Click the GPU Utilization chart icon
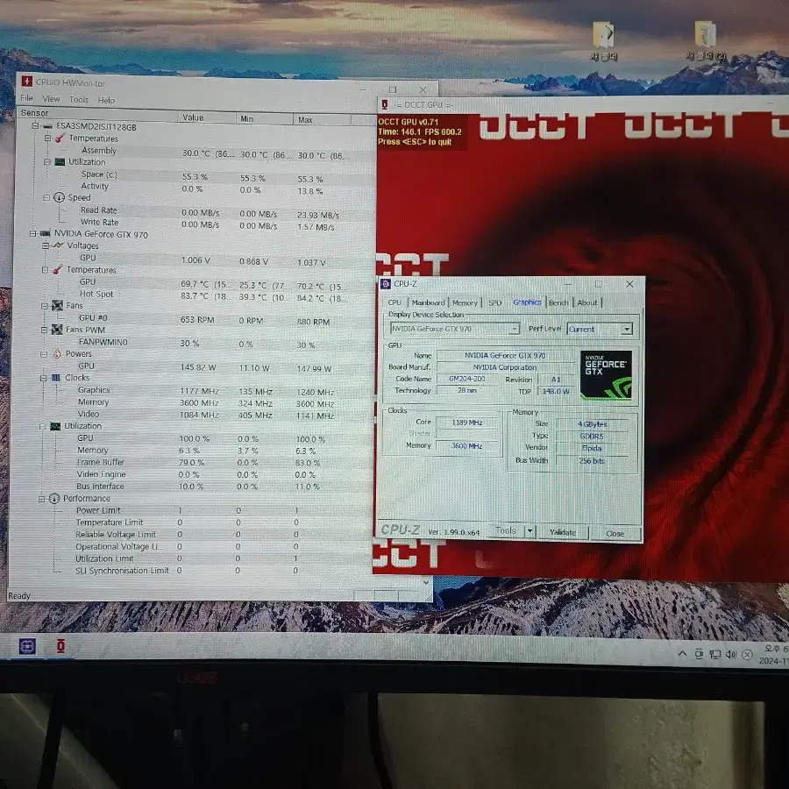The width and height of the screenshot is (789, 789). coord(55,426)
